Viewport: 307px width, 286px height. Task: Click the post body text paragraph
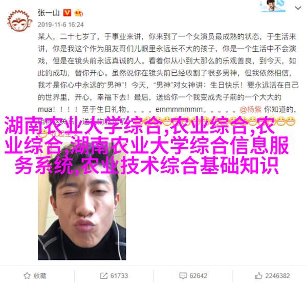(168, 79)
